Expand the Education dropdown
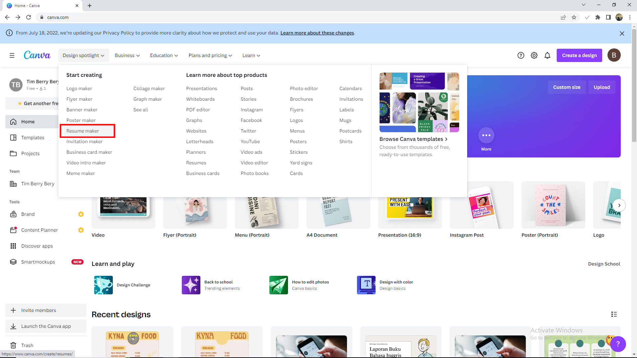637x358 pixels. click(164, 55)
